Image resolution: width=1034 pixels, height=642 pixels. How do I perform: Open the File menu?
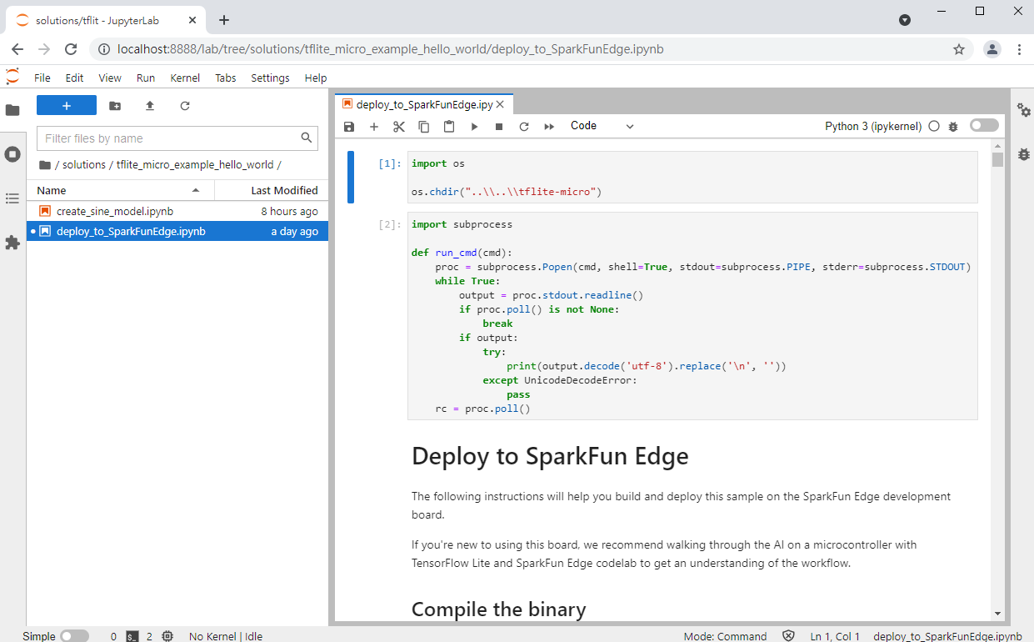click(42, 78)
